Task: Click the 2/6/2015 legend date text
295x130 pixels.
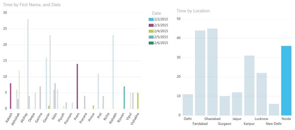Action: coord(161,43)
